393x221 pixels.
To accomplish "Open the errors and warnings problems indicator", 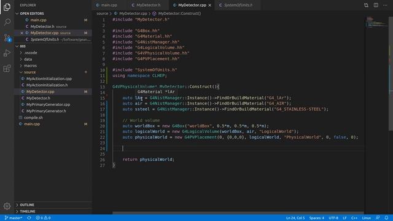I will pos(43,218).
